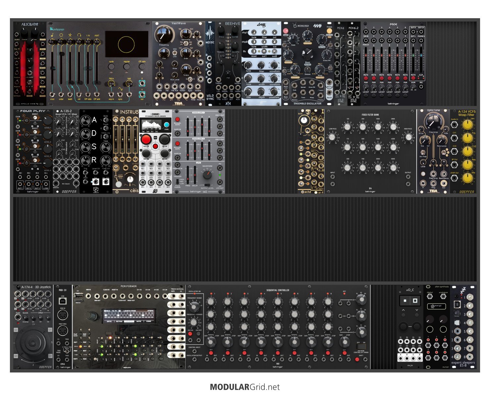Select the NOTE tab on Performer display

[x=139, y=321]
